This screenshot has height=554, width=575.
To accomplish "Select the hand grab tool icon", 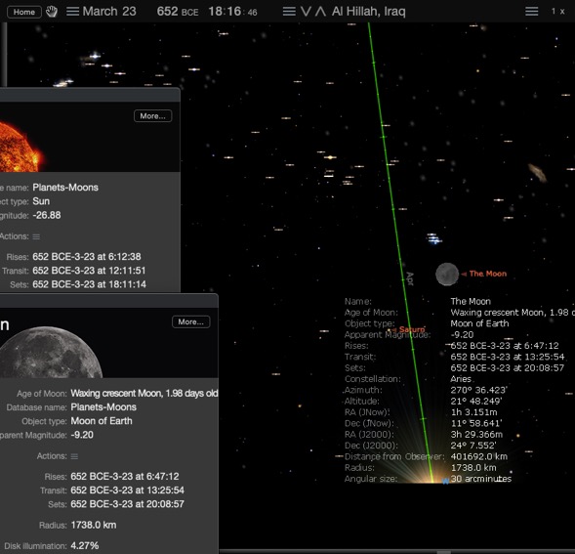I will [x=52, y=12].
